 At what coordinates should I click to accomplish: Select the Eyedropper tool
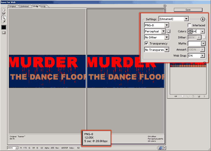4,22
